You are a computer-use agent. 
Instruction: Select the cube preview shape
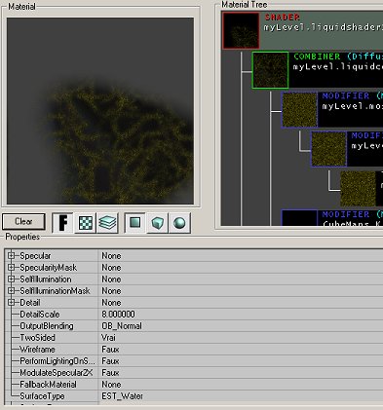point(158,223)
